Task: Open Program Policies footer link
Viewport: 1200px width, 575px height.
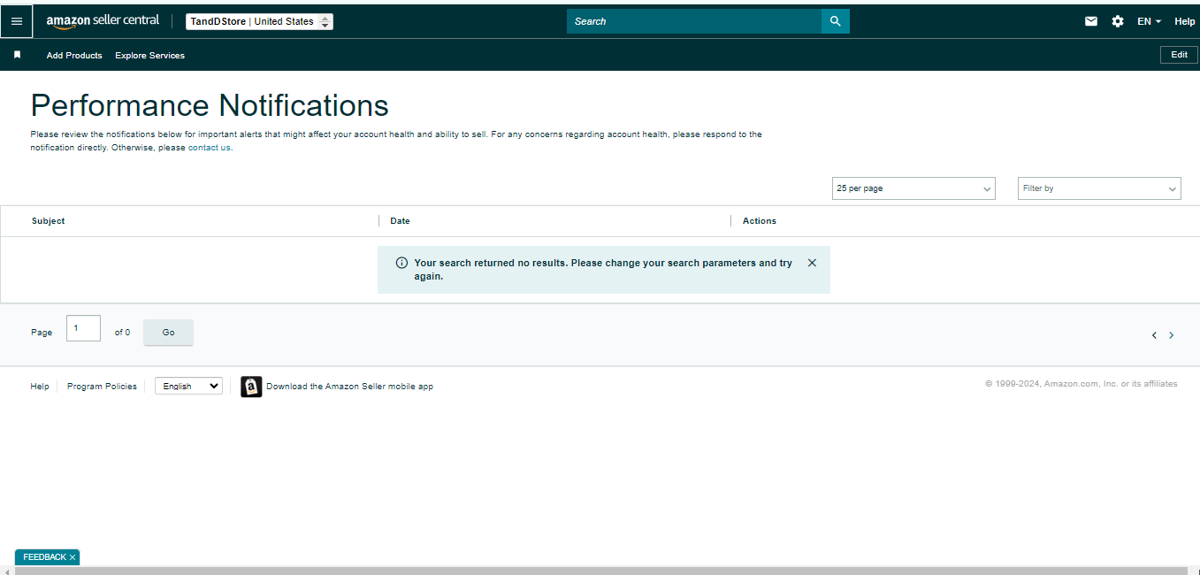Action: 102,387
